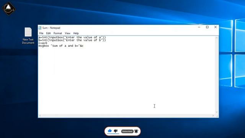
Task: Maximize the Sum Notepad window
Action: [x=207, y=27]
